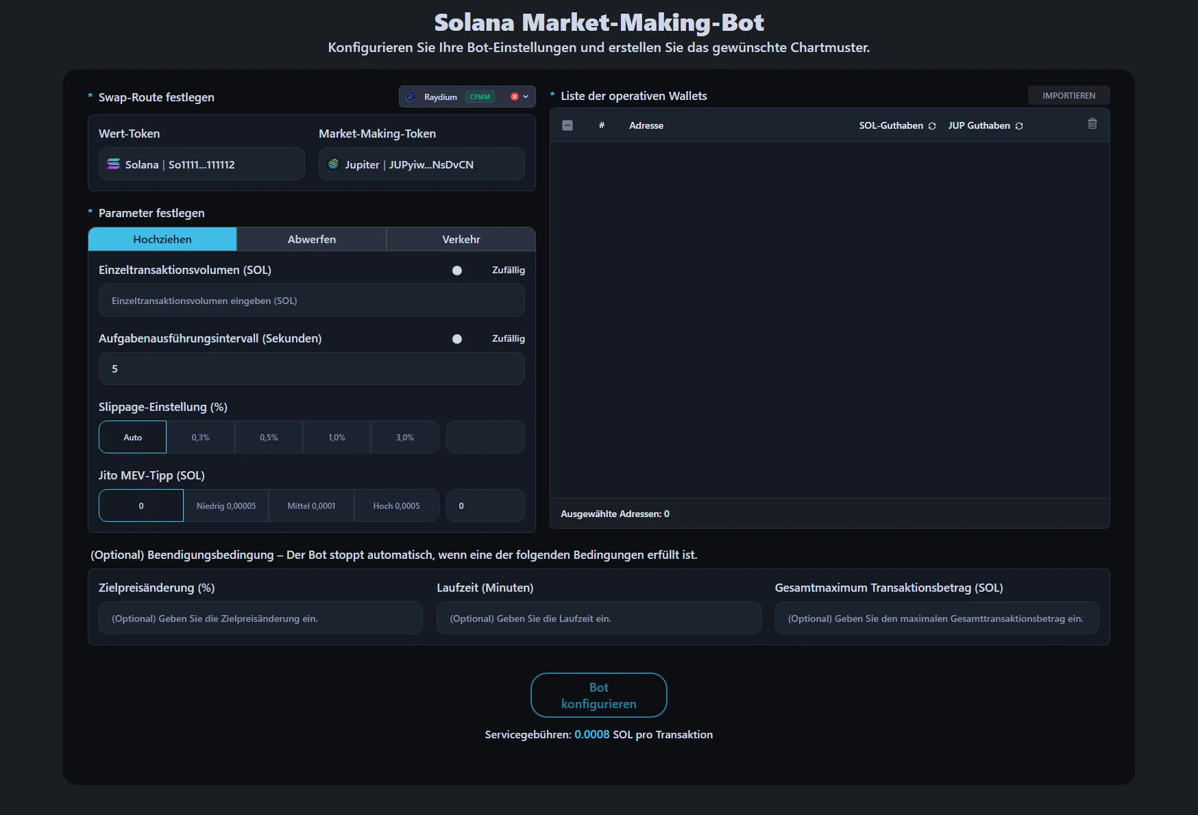
Task: Click the Jupiter token logo icon
Action: tap(334, 164)
